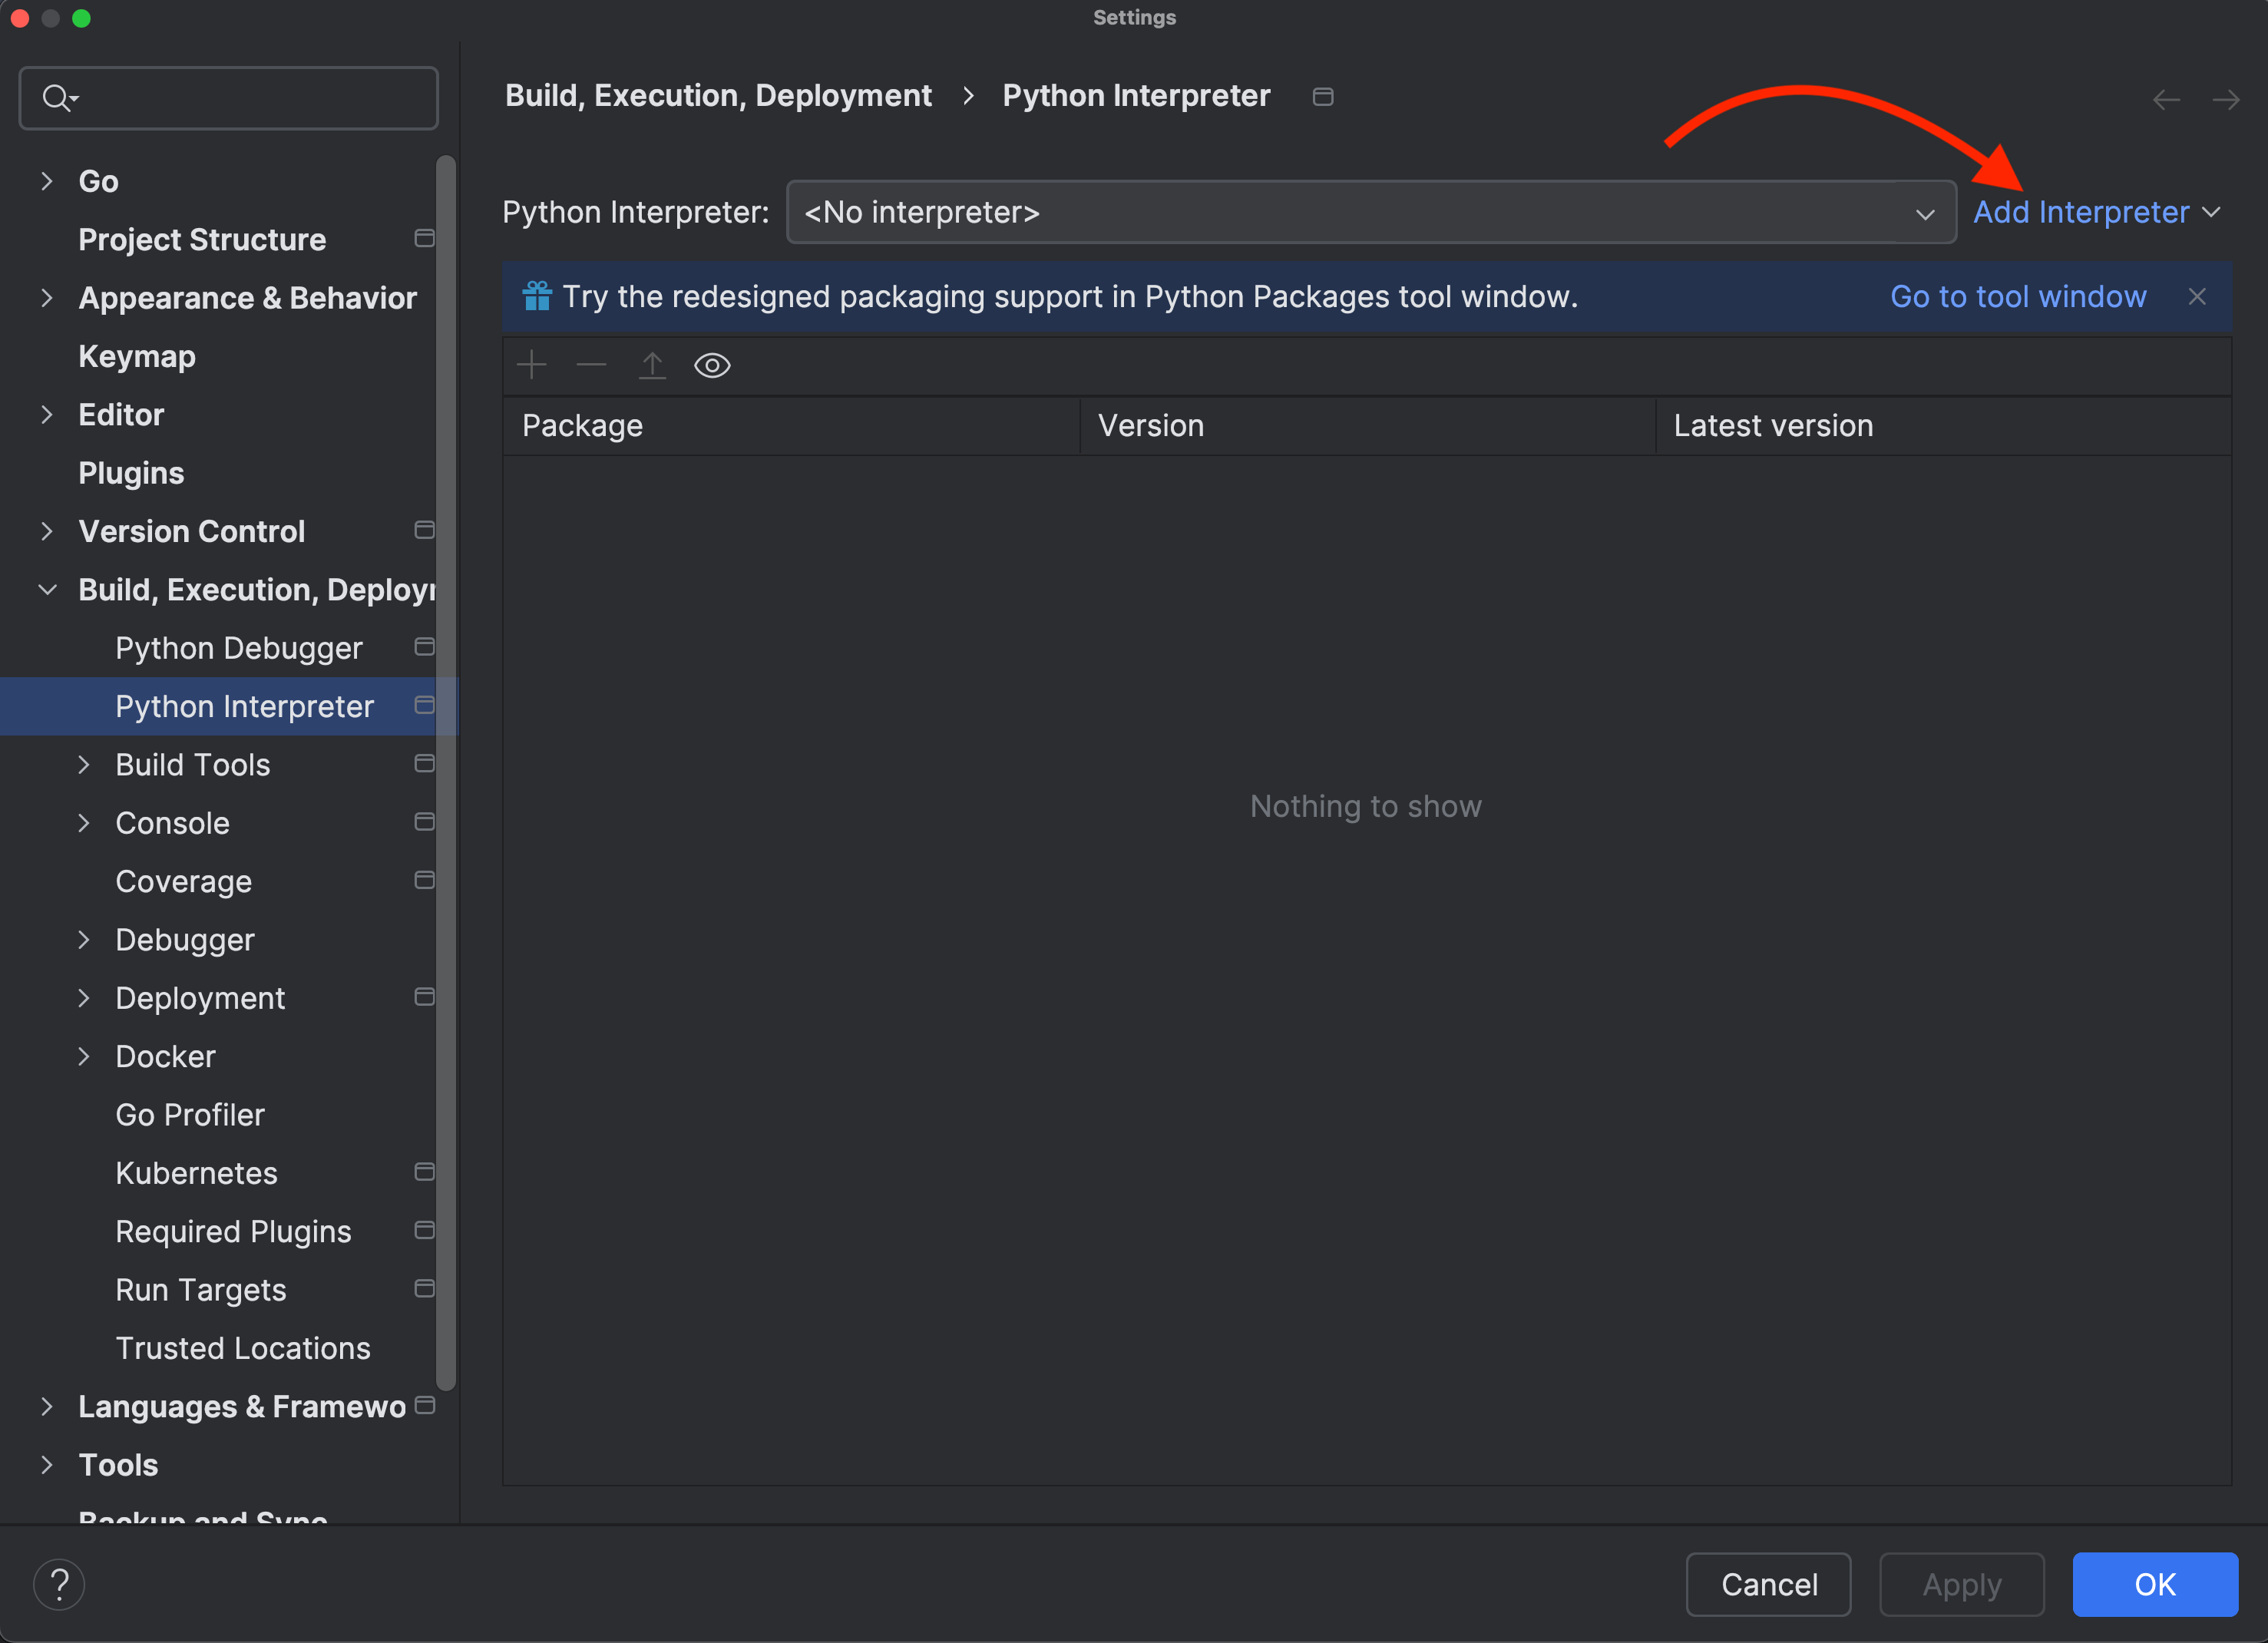Expand the Docker tree node
The image size is (2268, 1643).
(84, 1056)
